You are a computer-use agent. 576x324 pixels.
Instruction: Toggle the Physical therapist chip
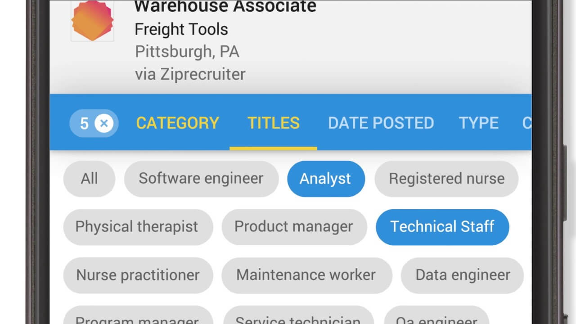click(137, 227)
